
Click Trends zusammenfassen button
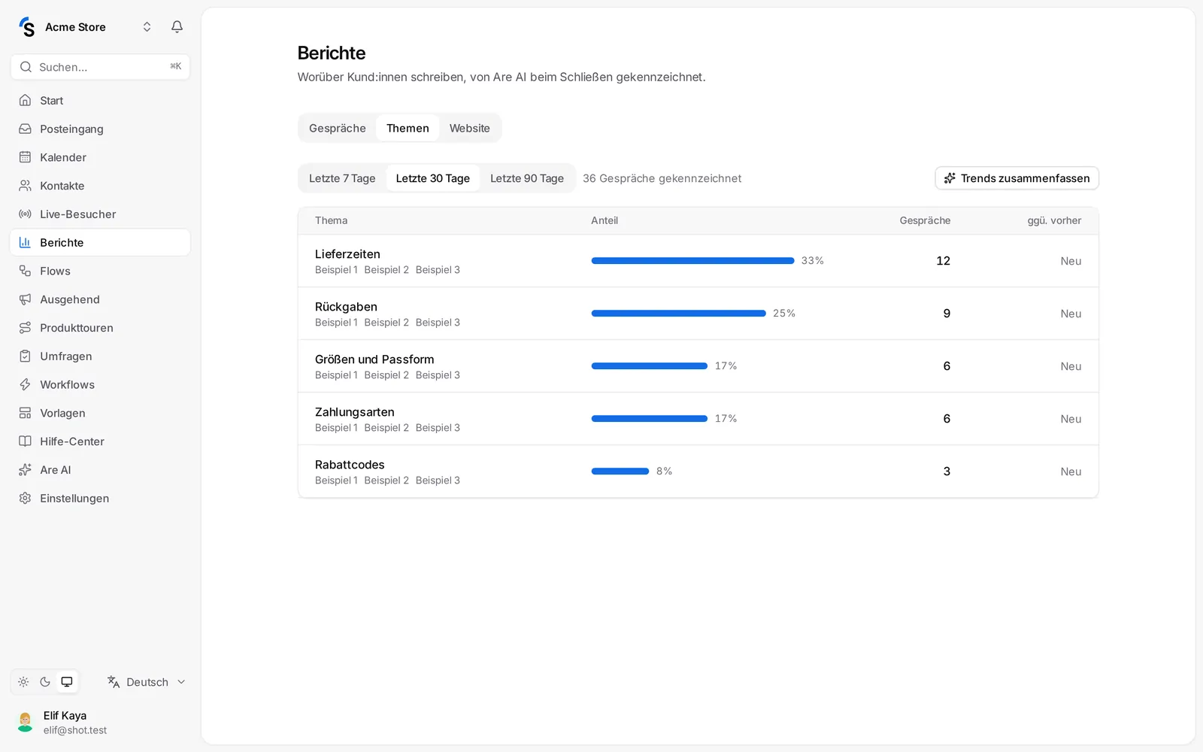1017,178
